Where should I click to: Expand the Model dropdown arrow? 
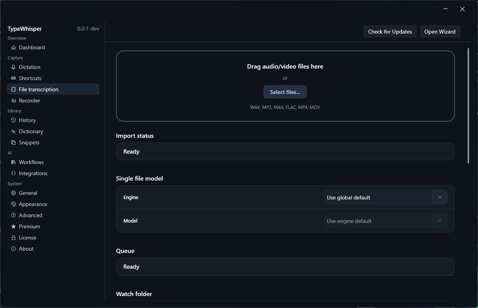(x=440, y=221)
